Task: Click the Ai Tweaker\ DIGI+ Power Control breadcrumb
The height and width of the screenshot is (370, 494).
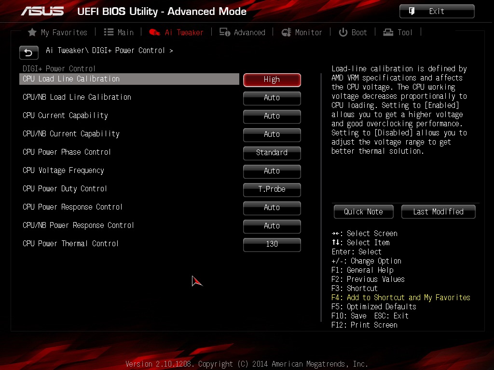Action: click(110, 50)
